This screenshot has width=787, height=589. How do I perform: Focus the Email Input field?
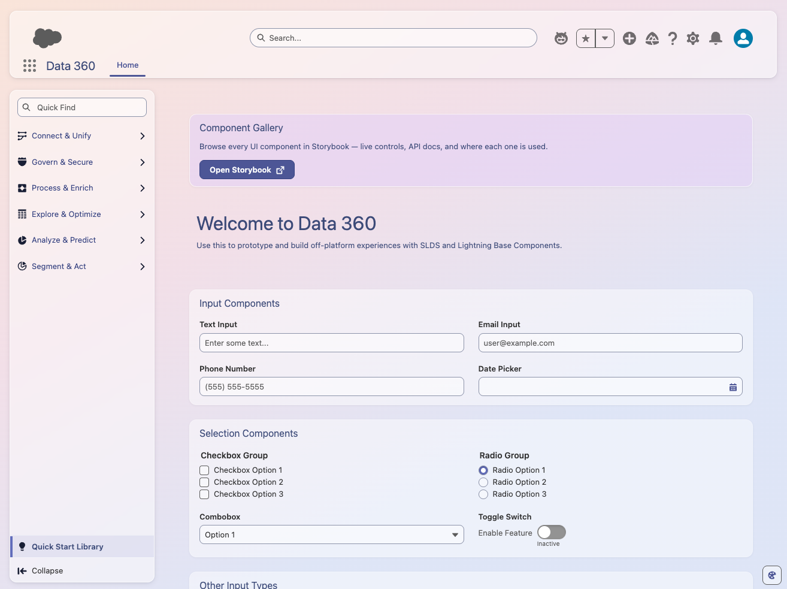pyautogui.click(x=610, y=343)
